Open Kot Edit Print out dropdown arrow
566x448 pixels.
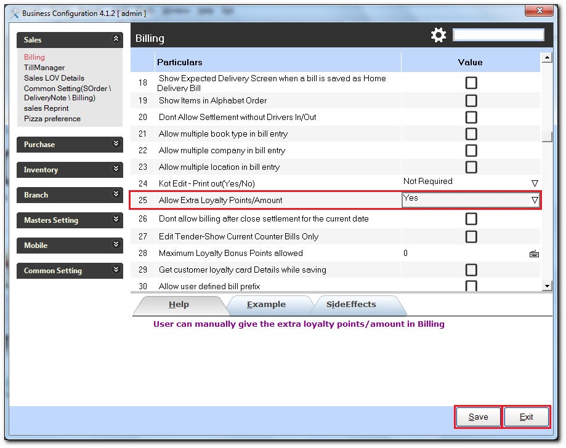[x=535, y=183]
